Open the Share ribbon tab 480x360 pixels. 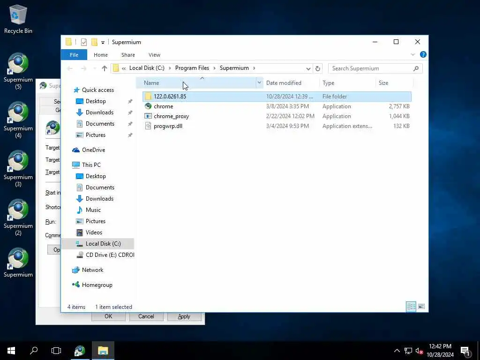[x=128, y=55]
